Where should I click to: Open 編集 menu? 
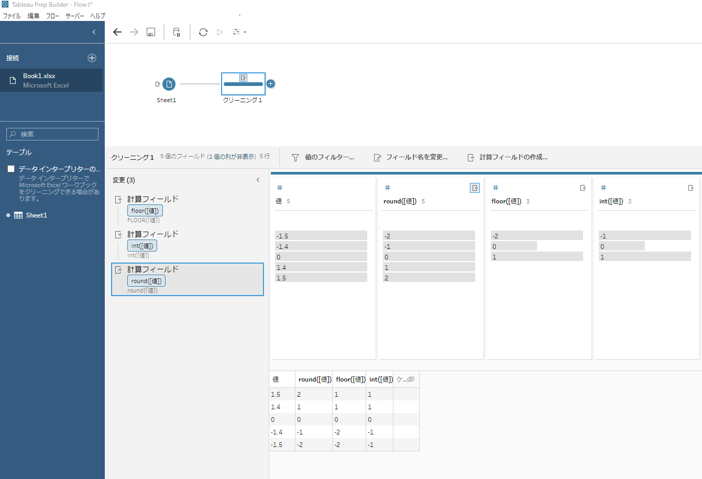tap(34, 16)
